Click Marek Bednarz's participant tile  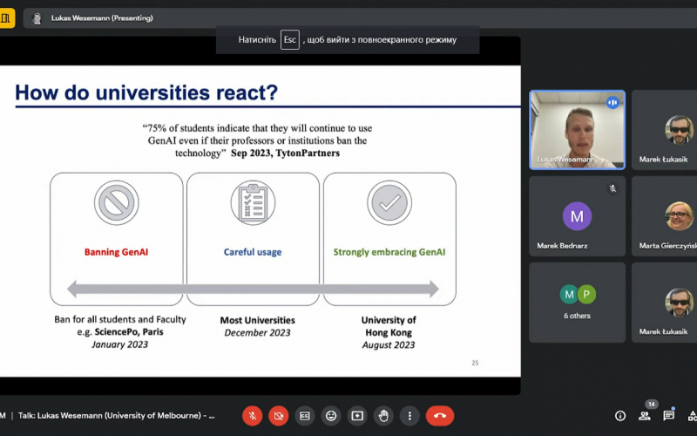coord(577,215)
